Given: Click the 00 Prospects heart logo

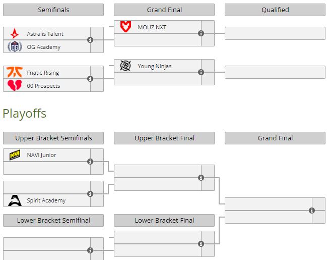Looking at the screenshot, I should point(15,86).
